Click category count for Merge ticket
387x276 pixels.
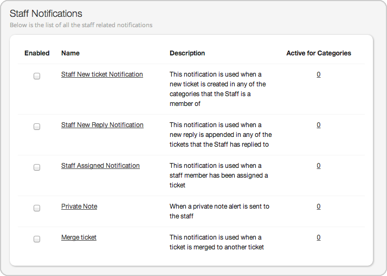coord(319,237)
